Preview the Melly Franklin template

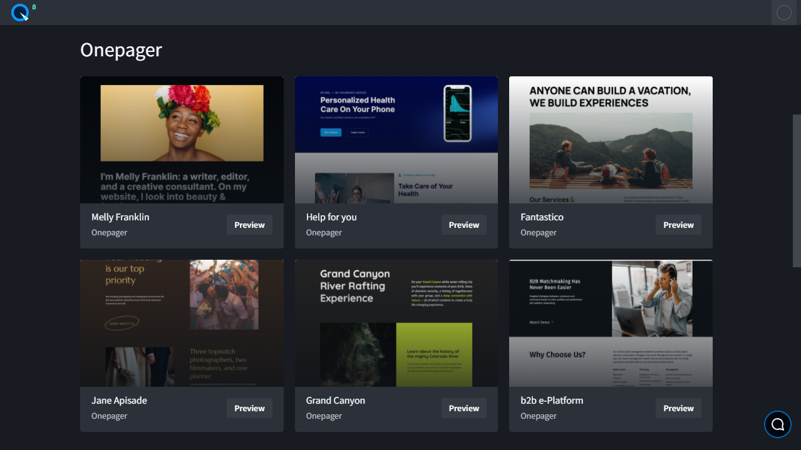tap(249, 225)
